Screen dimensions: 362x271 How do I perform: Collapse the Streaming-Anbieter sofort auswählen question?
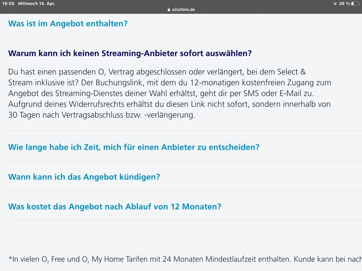(130, 53)
